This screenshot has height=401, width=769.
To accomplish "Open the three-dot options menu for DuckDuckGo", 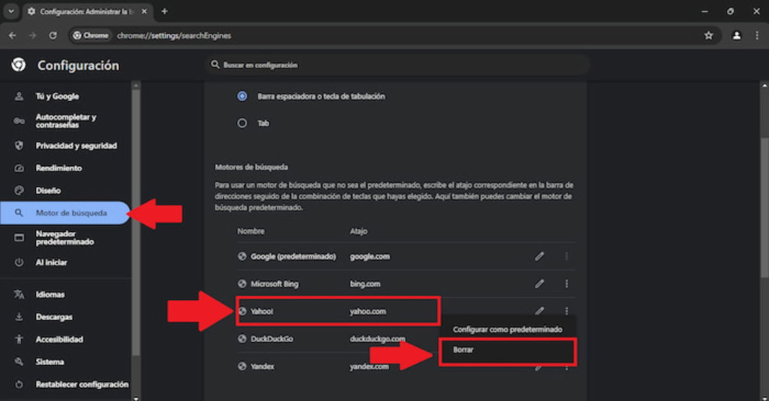I will [x=566, y=339].
